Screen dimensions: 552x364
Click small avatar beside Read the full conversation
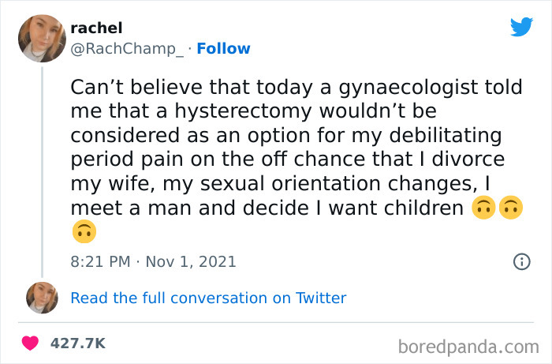point(42,298)
